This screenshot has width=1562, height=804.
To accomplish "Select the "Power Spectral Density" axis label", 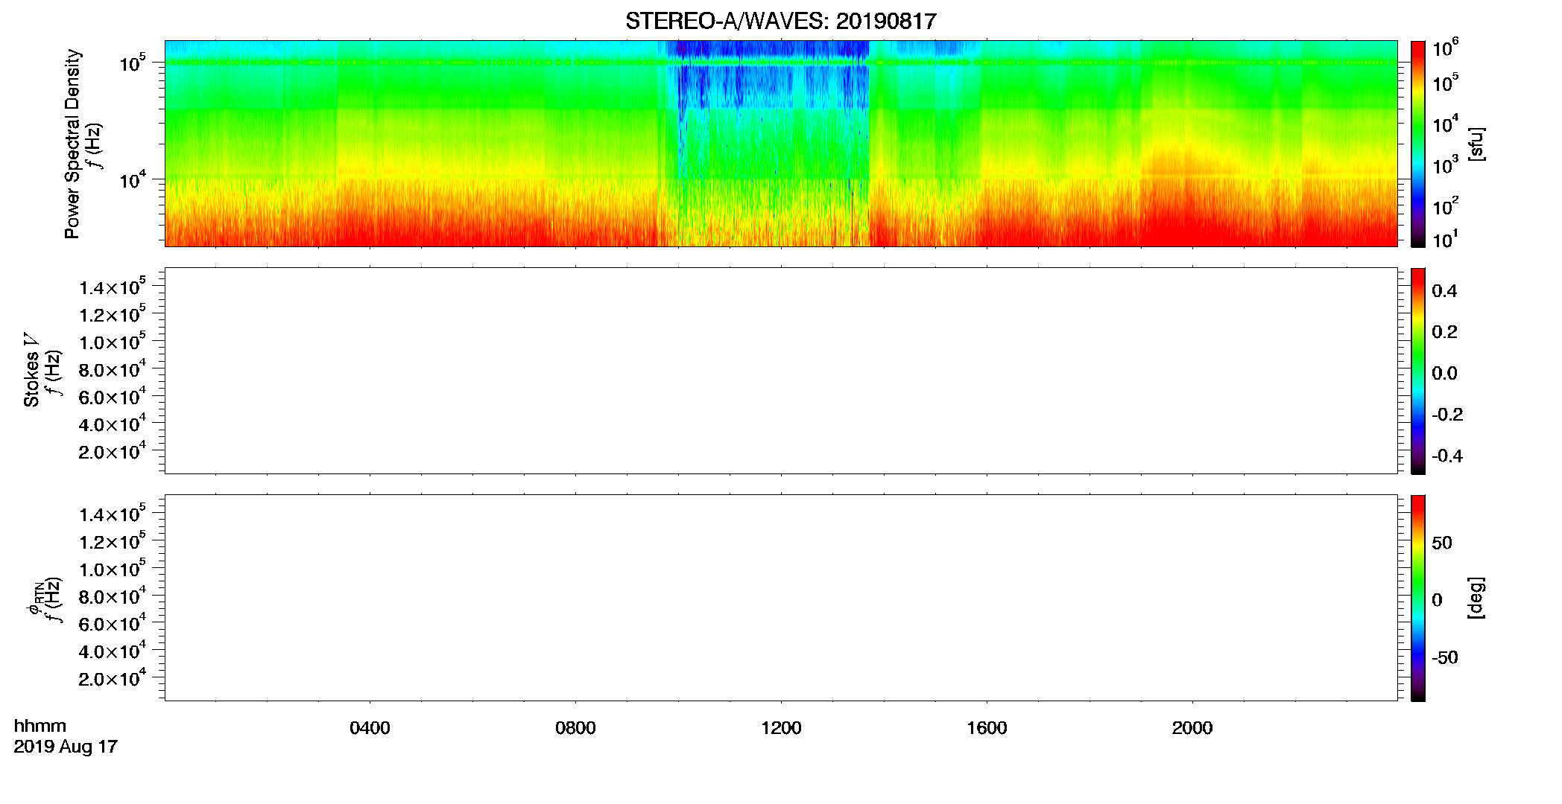I will [72, 144].
